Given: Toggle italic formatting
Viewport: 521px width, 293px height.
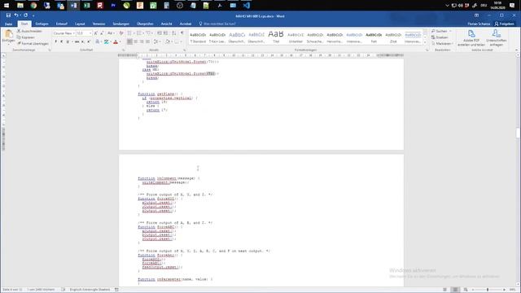Looking at the screenshot, I should coord(62,42).
